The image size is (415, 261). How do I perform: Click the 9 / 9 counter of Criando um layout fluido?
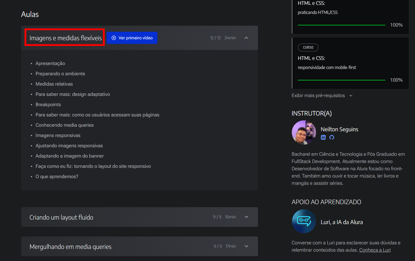(x=217, y=217)
